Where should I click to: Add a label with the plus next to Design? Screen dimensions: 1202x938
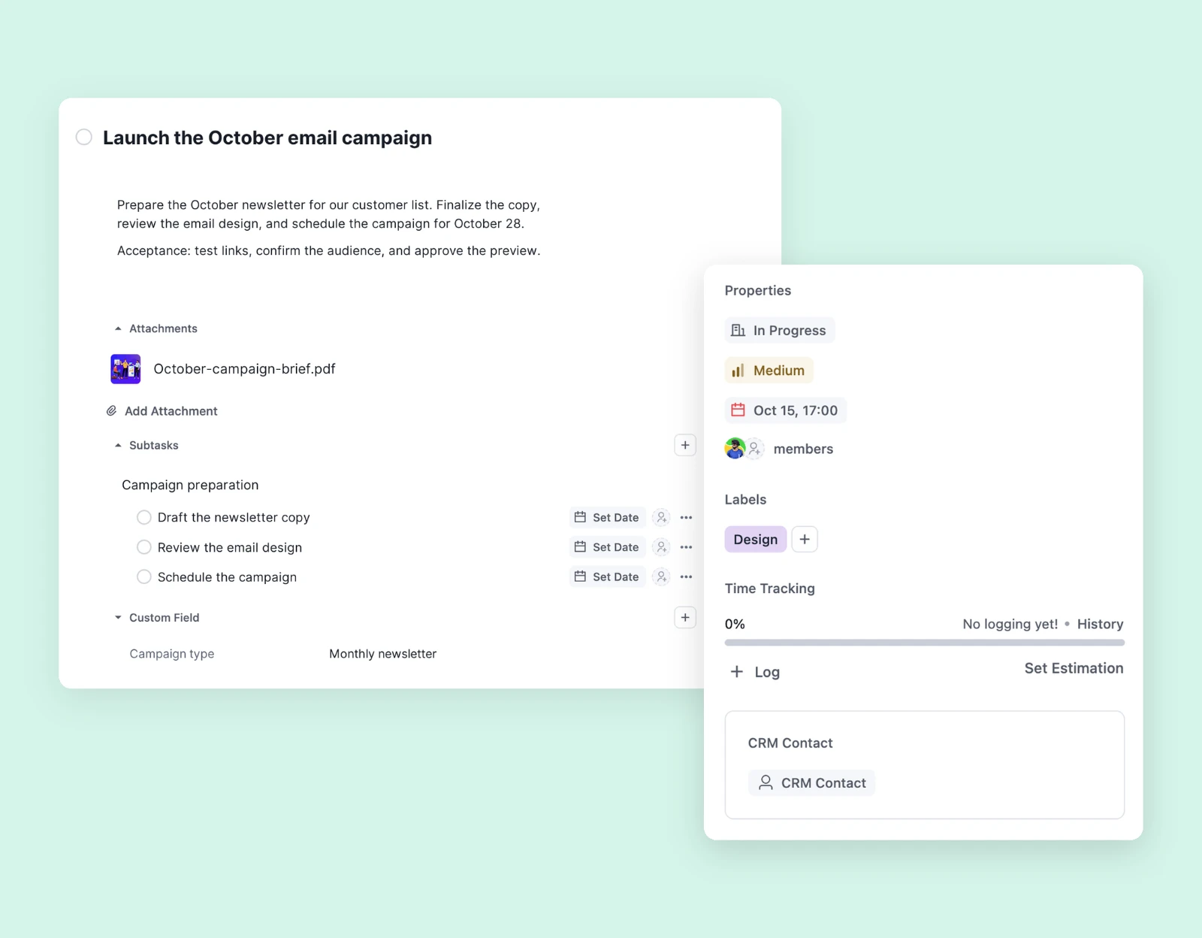tap(805, 540)
